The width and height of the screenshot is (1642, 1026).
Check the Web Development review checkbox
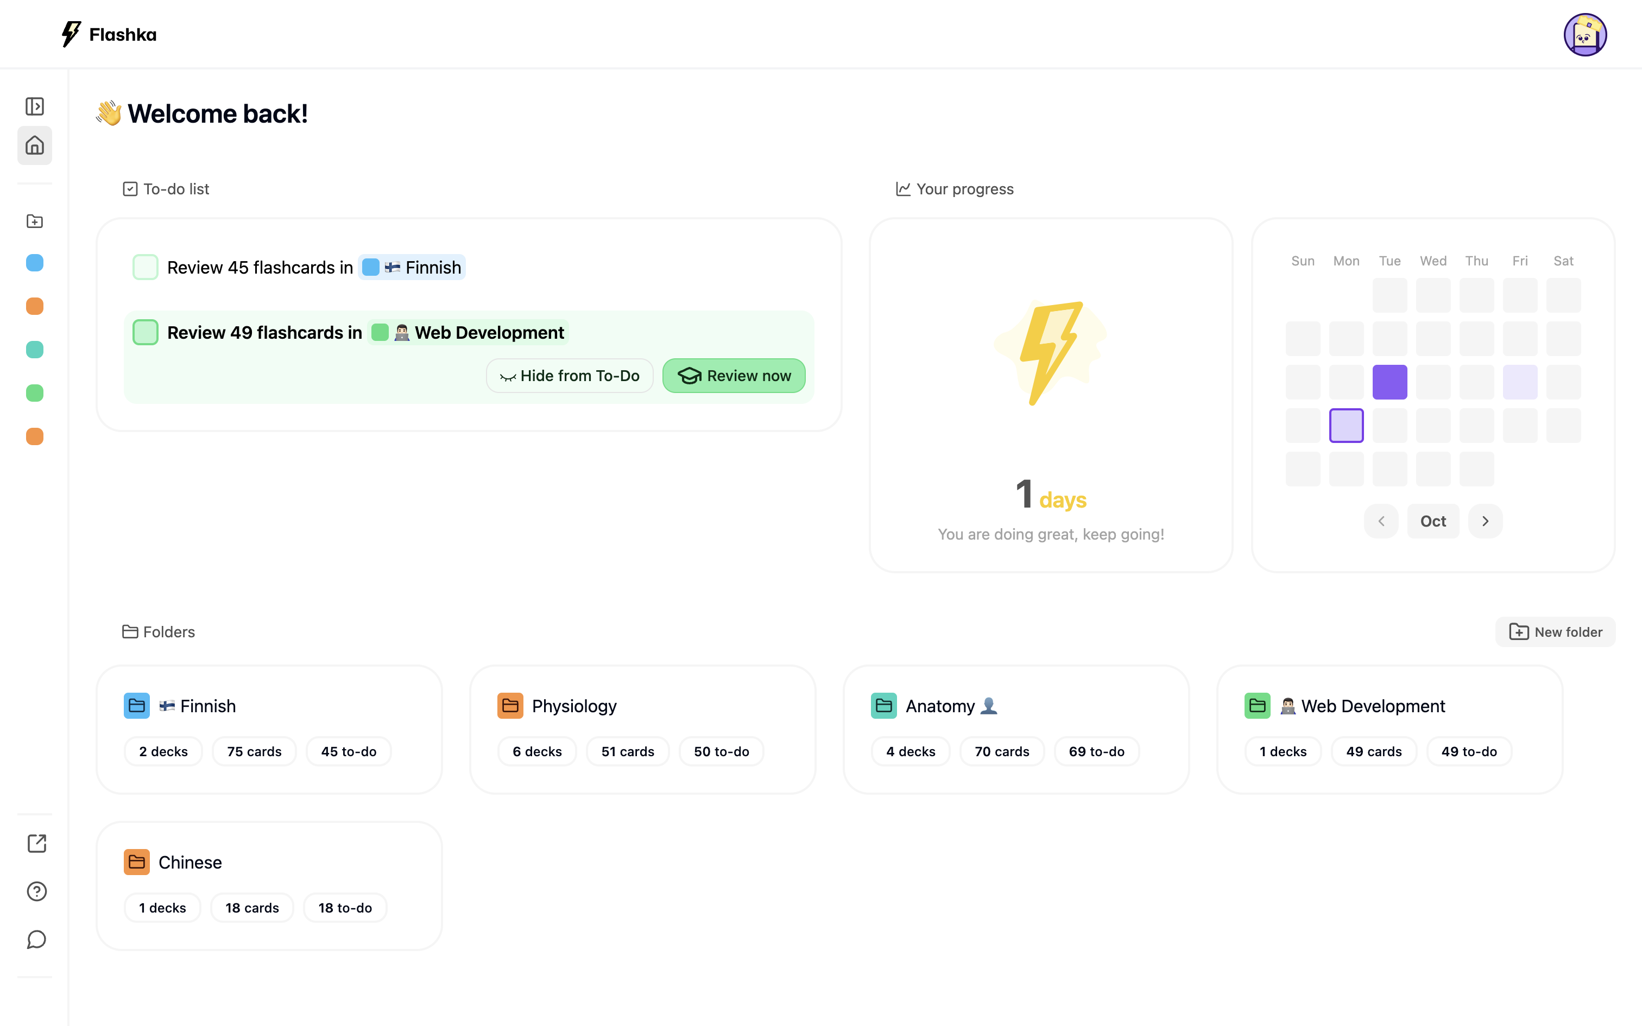[145, 332]
